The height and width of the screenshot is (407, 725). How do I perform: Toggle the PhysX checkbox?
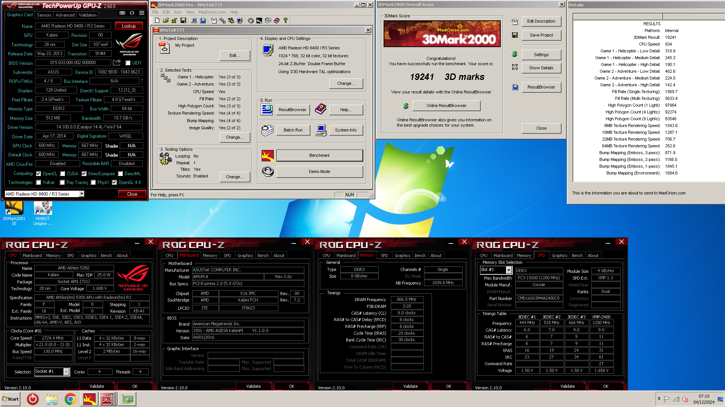[x=93, y=182]
